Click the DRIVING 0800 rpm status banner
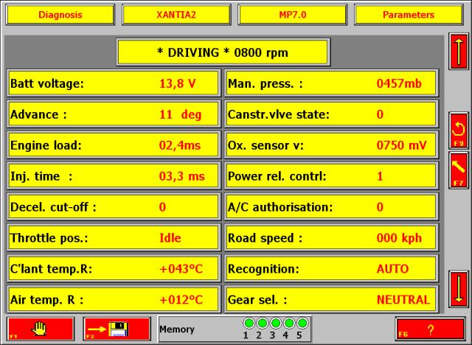472x345 pixels. tap(223, 52)
